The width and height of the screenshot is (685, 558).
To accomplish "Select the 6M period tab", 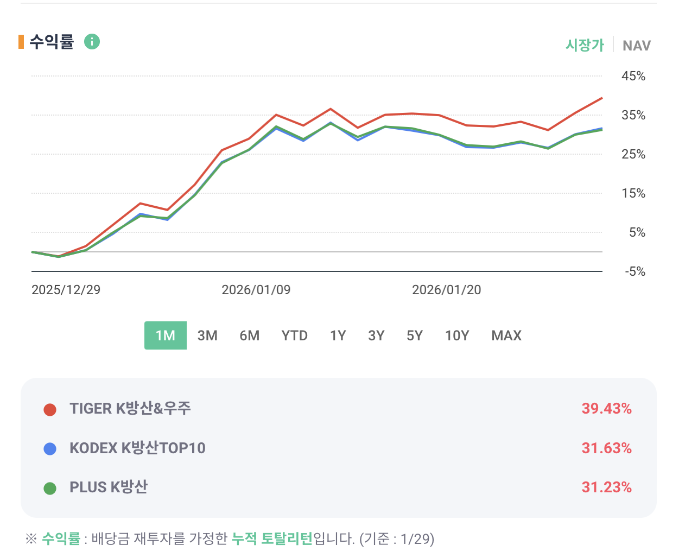I will 250,335.
